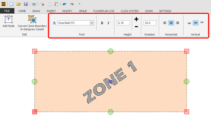Click the blue center handle of zone text
This screenshot has height=117, width=211.
pyautogui.click(x=111, y=82)
